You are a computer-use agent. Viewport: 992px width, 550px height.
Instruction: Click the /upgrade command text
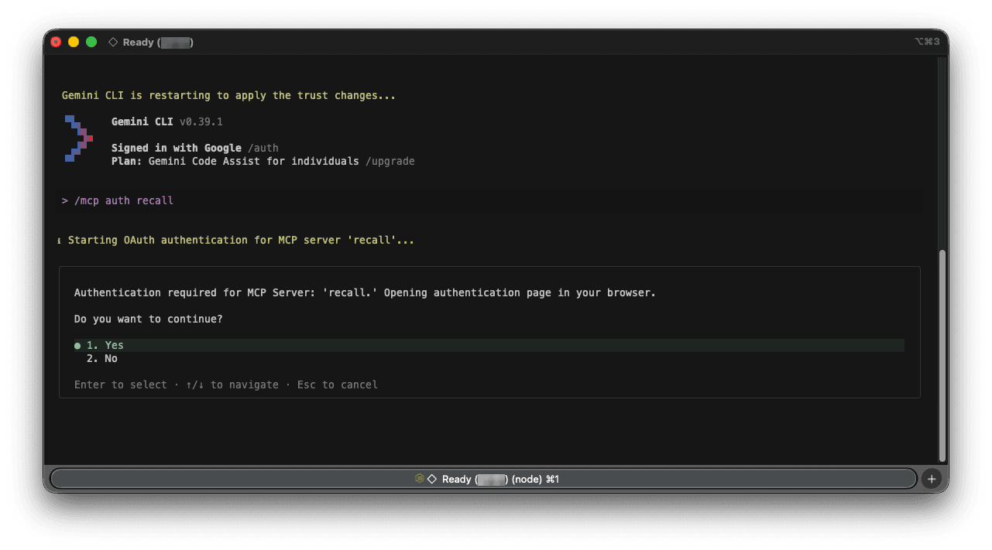(x=390, y=161)
